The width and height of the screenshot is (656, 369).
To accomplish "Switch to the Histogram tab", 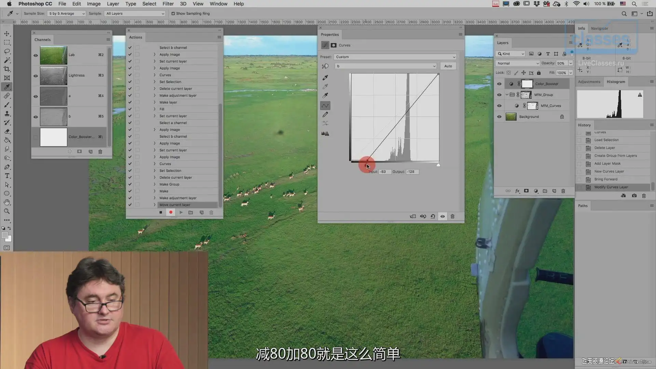I will coord(616,82).
